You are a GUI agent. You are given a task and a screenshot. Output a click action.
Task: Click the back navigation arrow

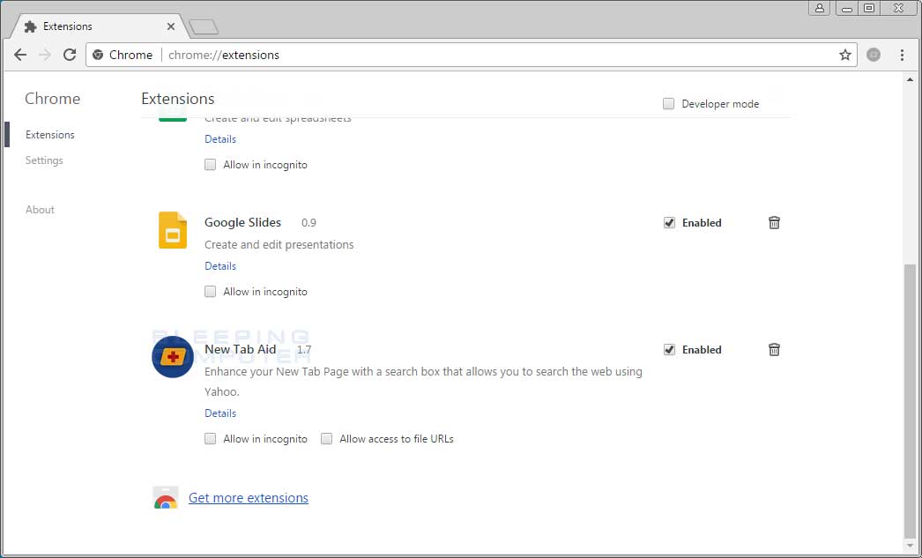(x=20, y=54)
